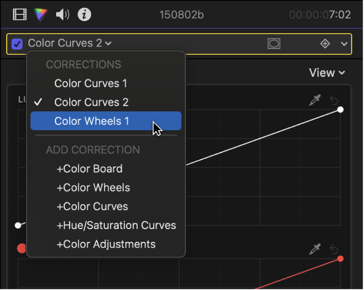Select the Color inspector triangle icon
Screen dimensions: 364x290
41,15
